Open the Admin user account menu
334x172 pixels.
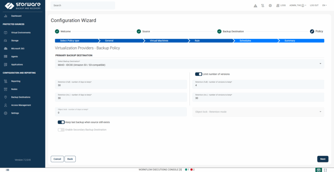pyautogui.click(x=297, y=6)
